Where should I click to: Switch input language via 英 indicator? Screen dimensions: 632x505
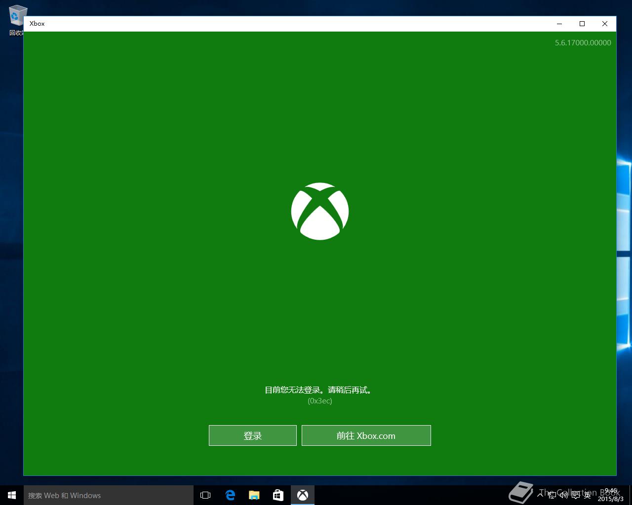(x=587, y=495)
